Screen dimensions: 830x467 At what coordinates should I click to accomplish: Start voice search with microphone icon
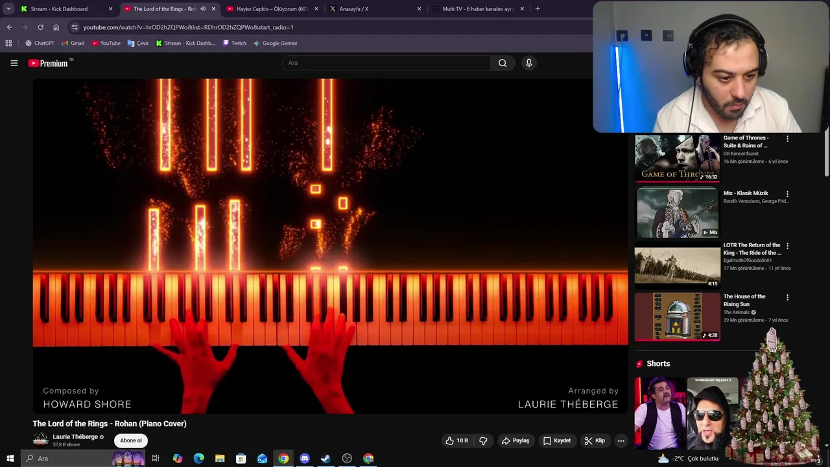click(x=528, y=63)
